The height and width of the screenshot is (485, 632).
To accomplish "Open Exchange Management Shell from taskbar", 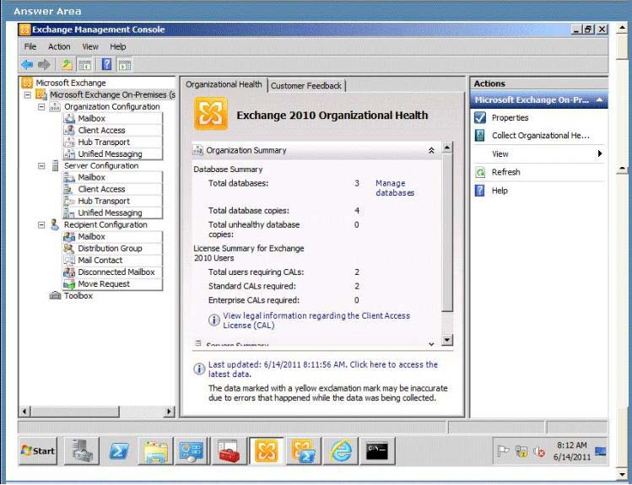I will tap(303, 450).
